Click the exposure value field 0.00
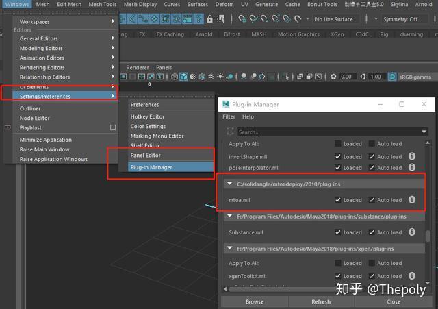Image resolution: width=438 pixels, height=309 pixels. click(346, 77)
